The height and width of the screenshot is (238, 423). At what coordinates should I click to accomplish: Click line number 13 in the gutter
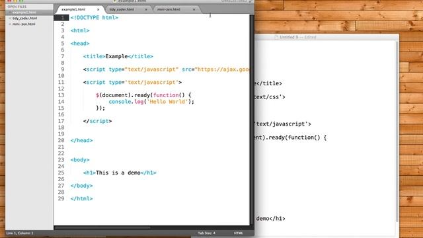coord(61,95)
